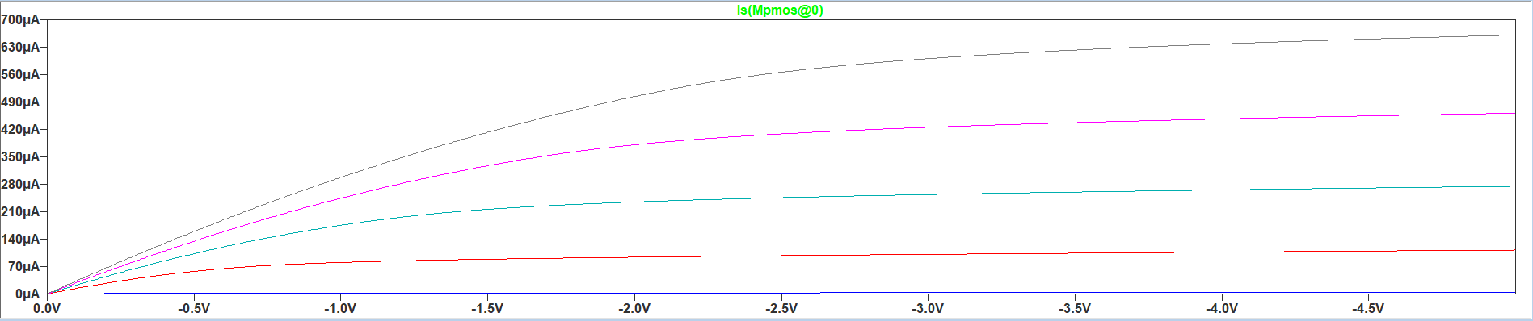Click the 630µA y-axis label
Screen dimensions: 1533x321
point(20,48)
